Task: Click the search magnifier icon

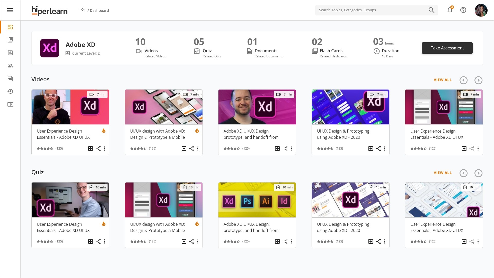Action: pyautogui.click(x=431, y=10)
